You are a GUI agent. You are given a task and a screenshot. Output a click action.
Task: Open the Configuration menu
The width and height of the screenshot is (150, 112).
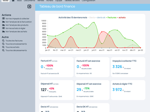[88, 1]
